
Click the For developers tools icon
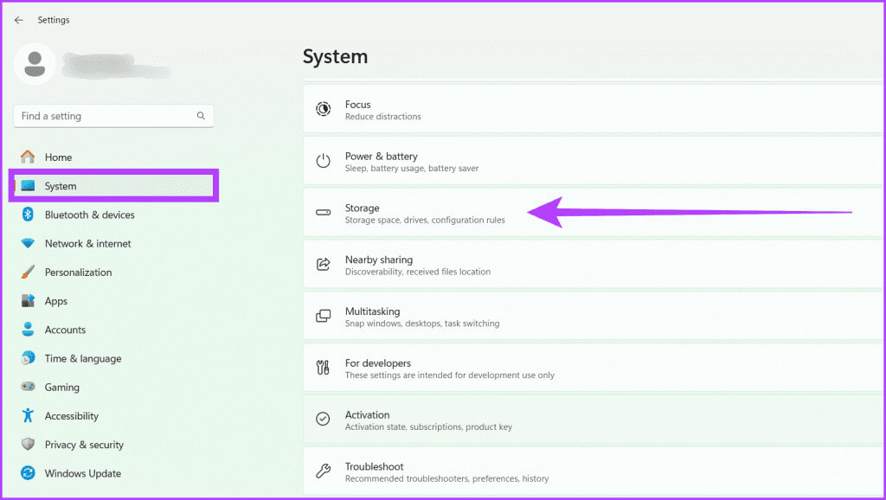(x=324, y=368)
